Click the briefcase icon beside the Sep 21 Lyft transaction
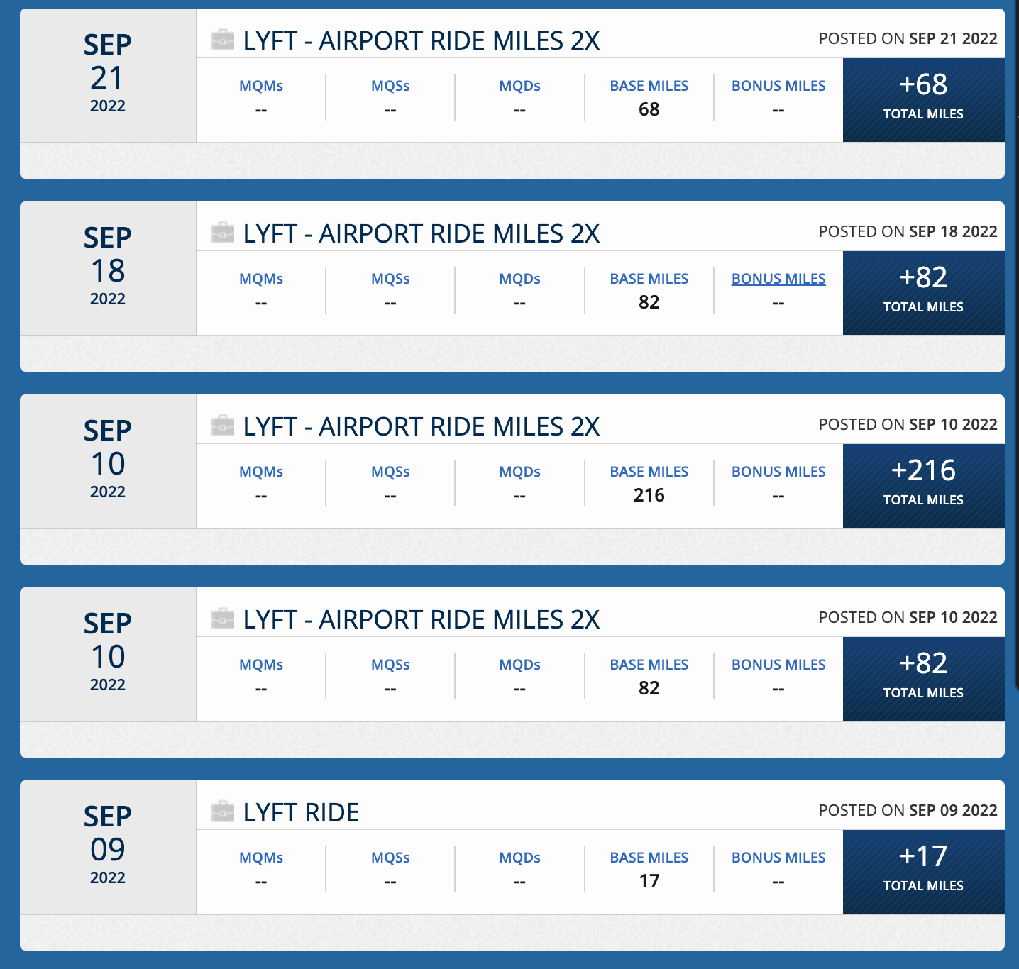Screen dimensions: 1019x969 [x=224, y=40]
